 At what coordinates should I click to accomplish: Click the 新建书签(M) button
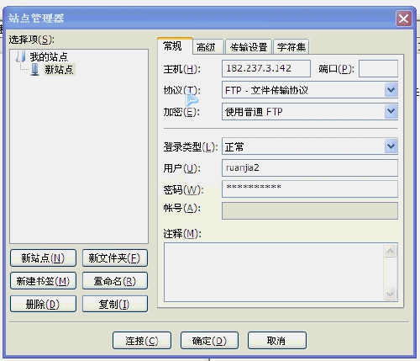point(43,281)
